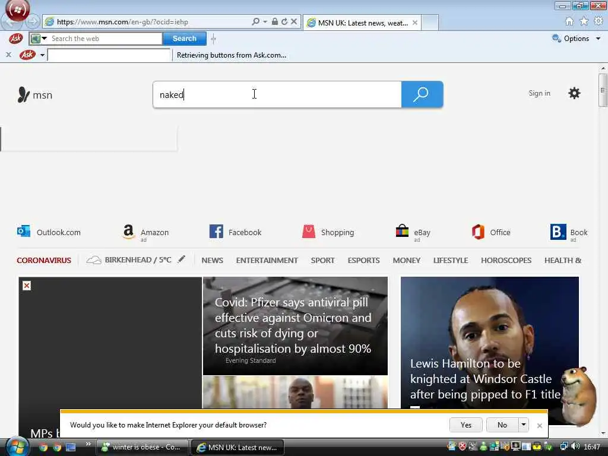Open the Outlook.com shortcut
This screenshot has width=608, height=456.
tap(49, 232)
